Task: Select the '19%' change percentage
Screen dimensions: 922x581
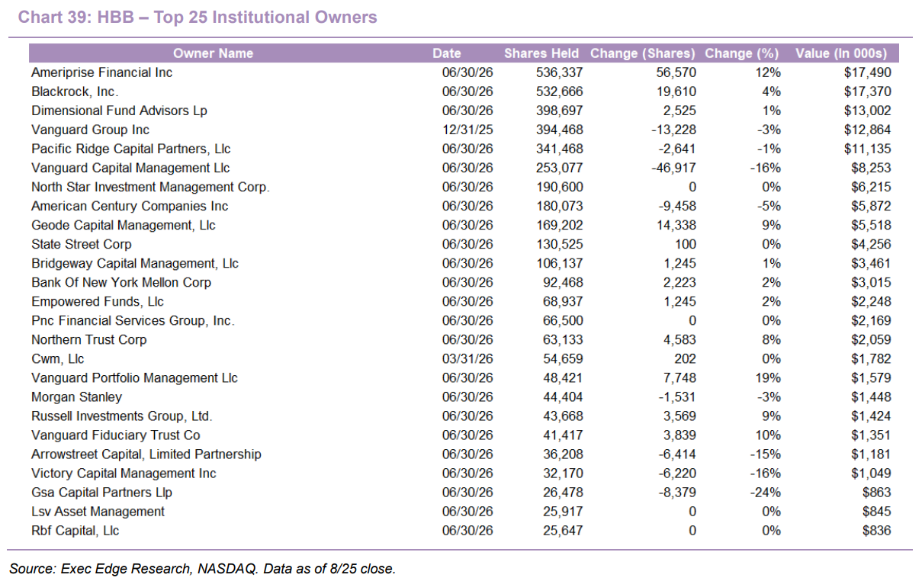Action: 769,377
